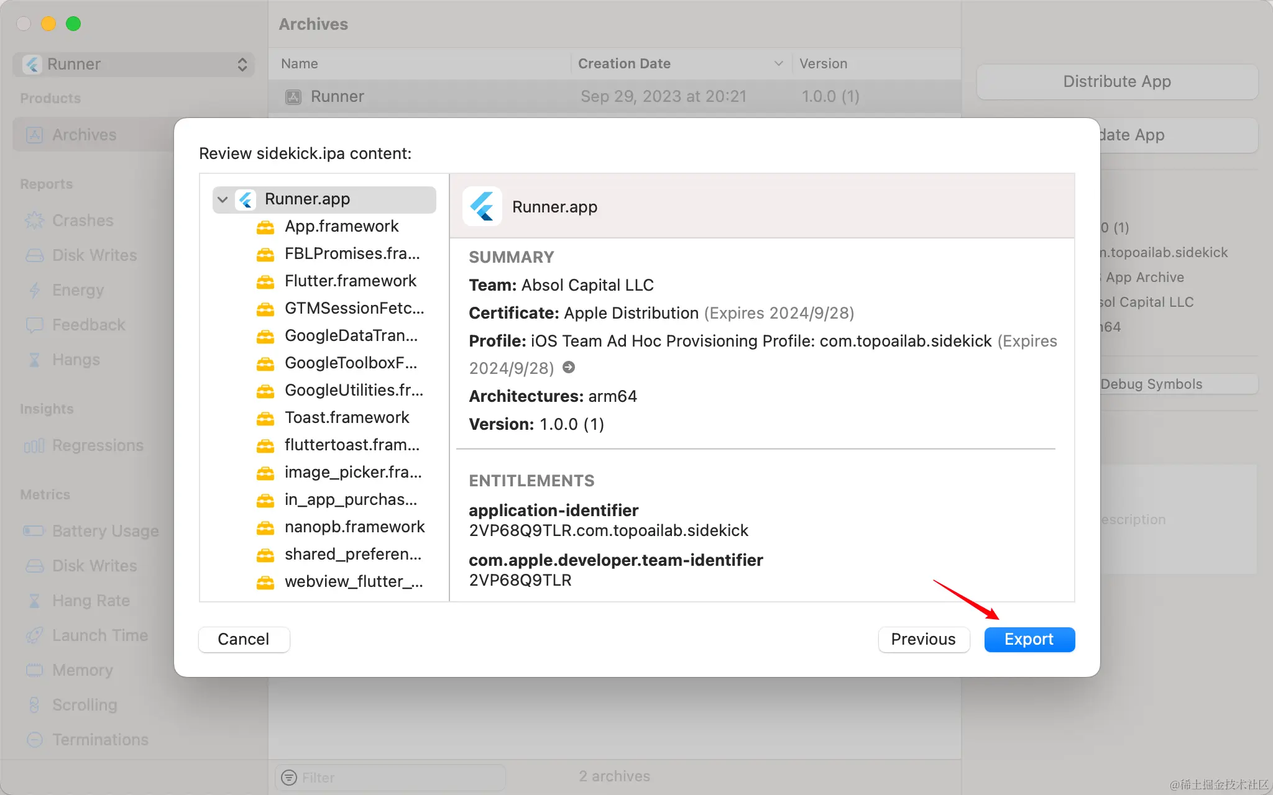Screen dimensions: 1273x795
Task: Click the Export button
Action: 1029,639
